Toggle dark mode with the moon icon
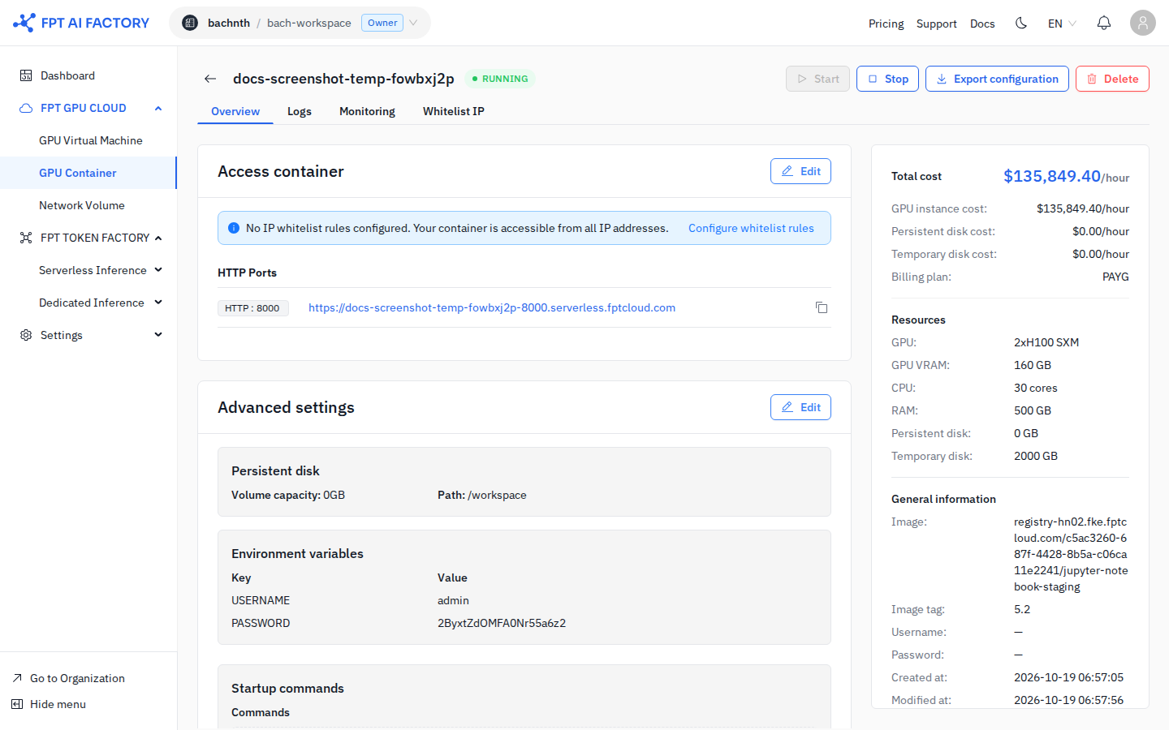Viewport: 1169px width, 730px height. pos(1021,23)
